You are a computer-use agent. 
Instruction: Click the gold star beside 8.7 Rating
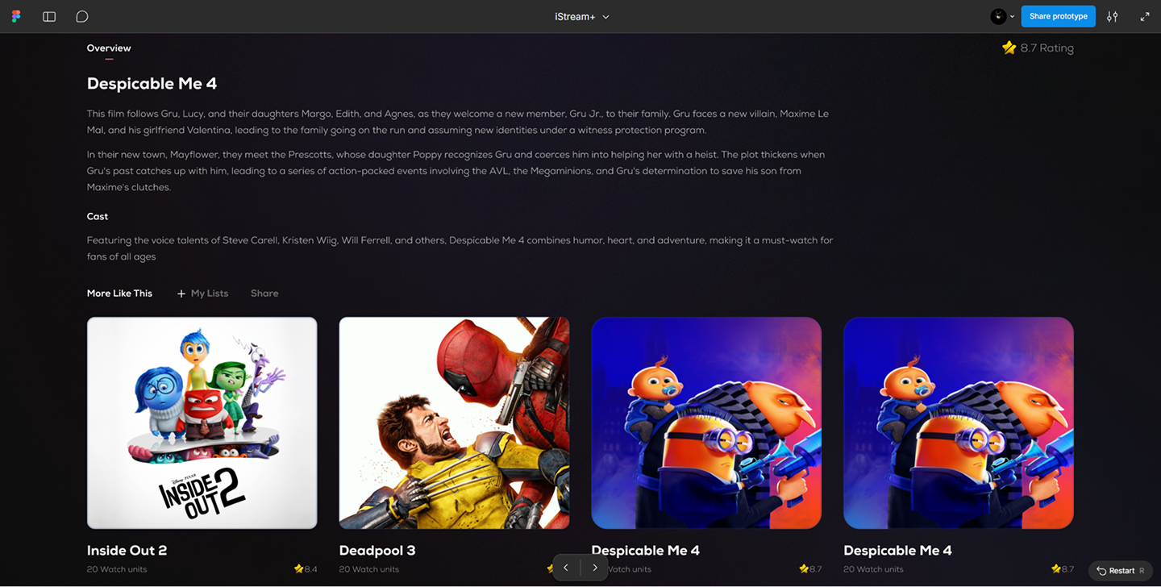click(x=1009, y=48)
